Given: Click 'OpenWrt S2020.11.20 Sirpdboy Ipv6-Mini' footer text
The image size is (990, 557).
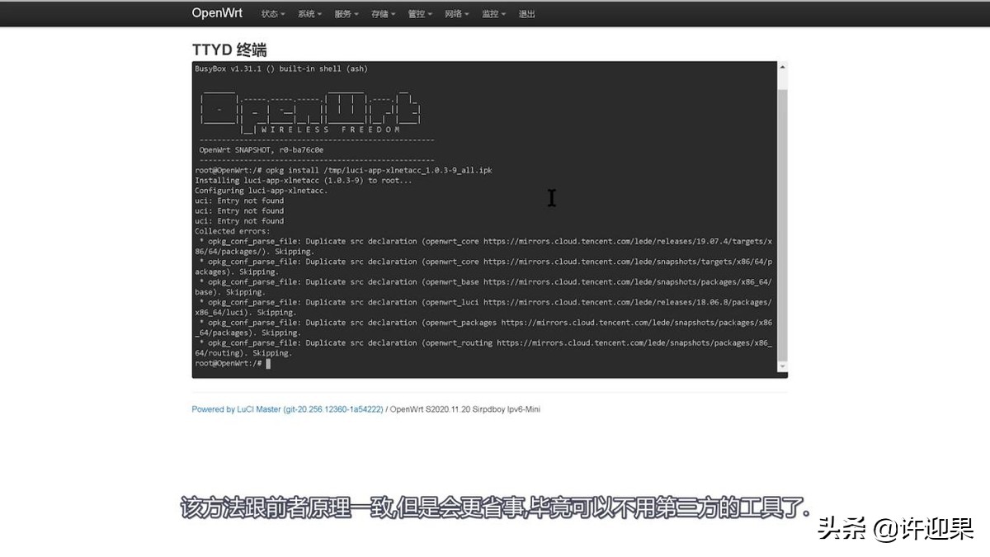Looking at the screenshot, I should click(465, 409).
